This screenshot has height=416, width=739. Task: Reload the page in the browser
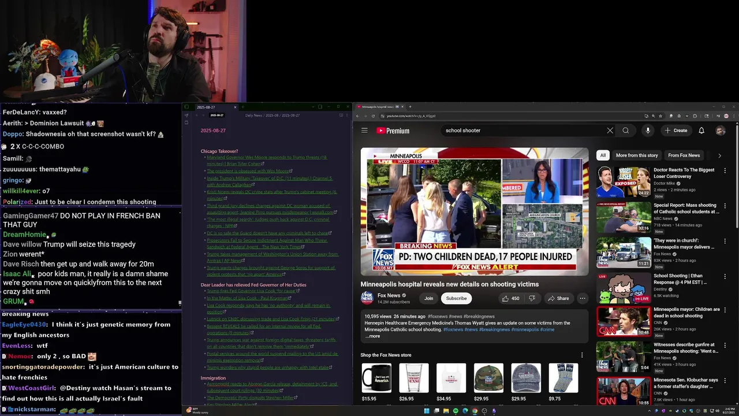(x=373, y=116)
